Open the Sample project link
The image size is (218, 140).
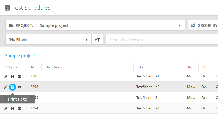[x=20, y=56]
